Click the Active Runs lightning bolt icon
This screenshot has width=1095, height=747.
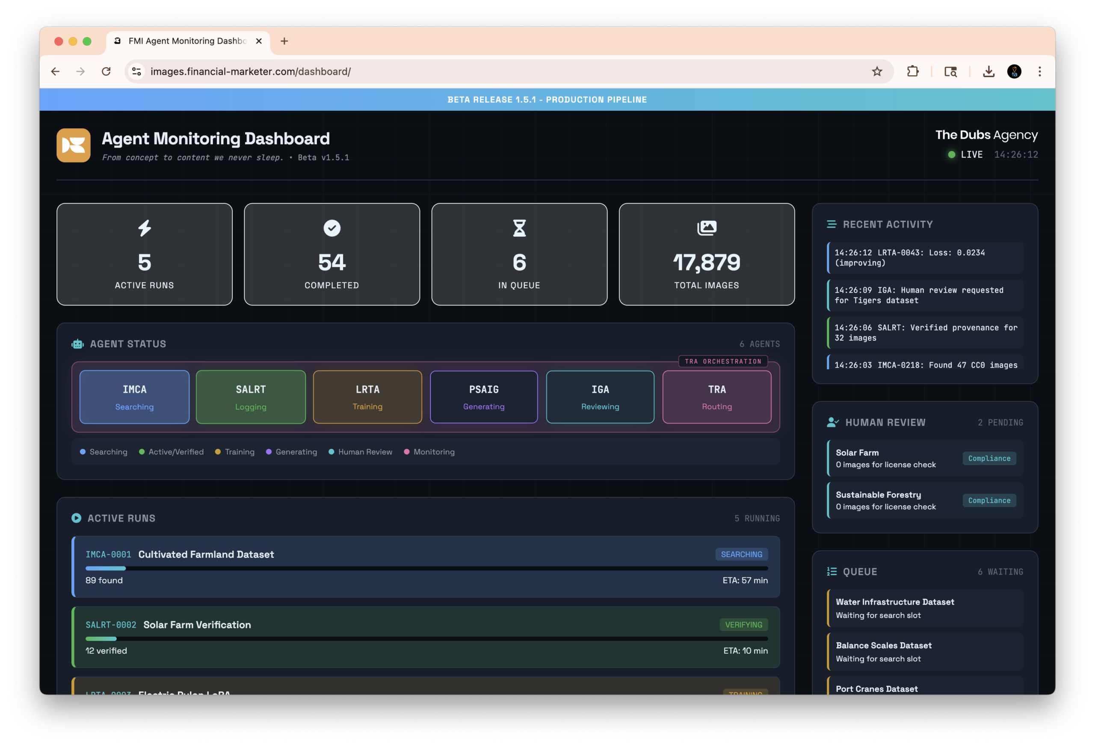coord(144,228)
